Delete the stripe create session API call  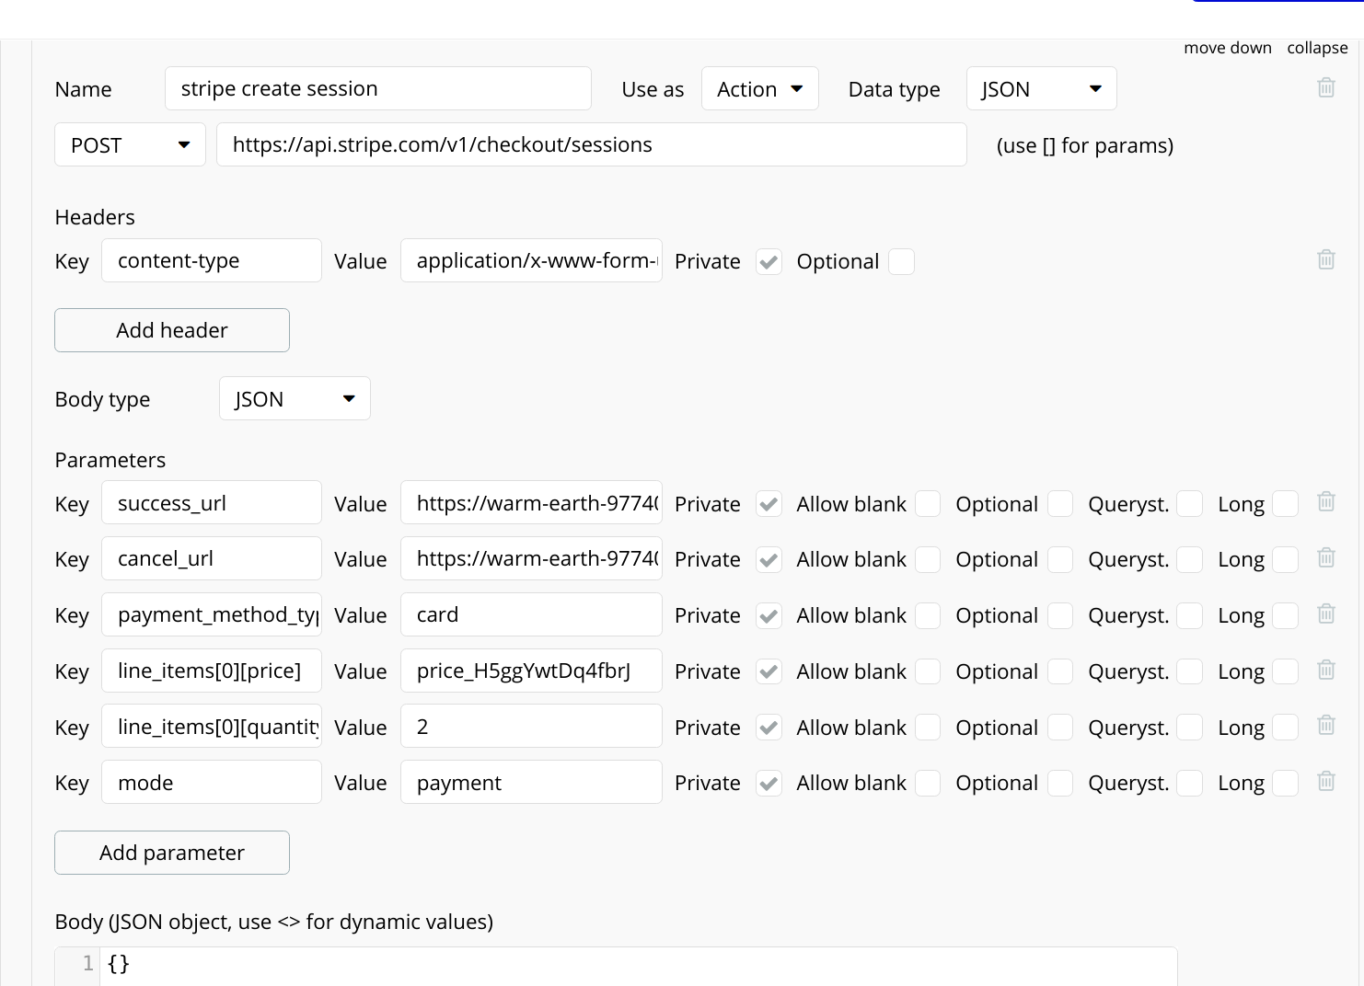1326,87
